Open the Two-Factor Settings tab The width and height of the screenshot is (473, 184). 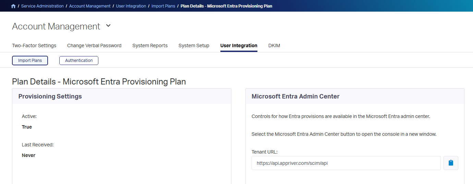click(x=34, y=45)
